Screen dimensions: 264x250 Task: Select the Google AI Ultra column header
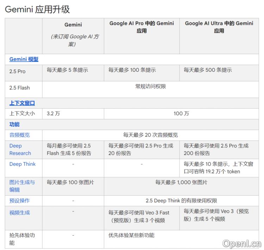[219, 27]
